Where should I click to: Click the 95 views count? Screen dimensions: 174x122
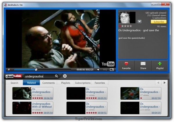point(162,26)
